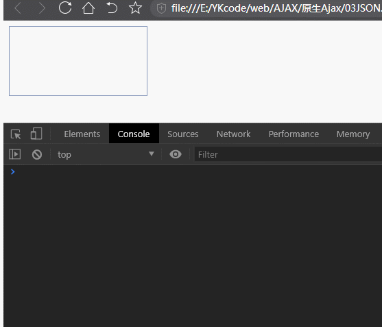
Task: Go forward with the browser forward arrow
Action: click(x=42, y=8)
